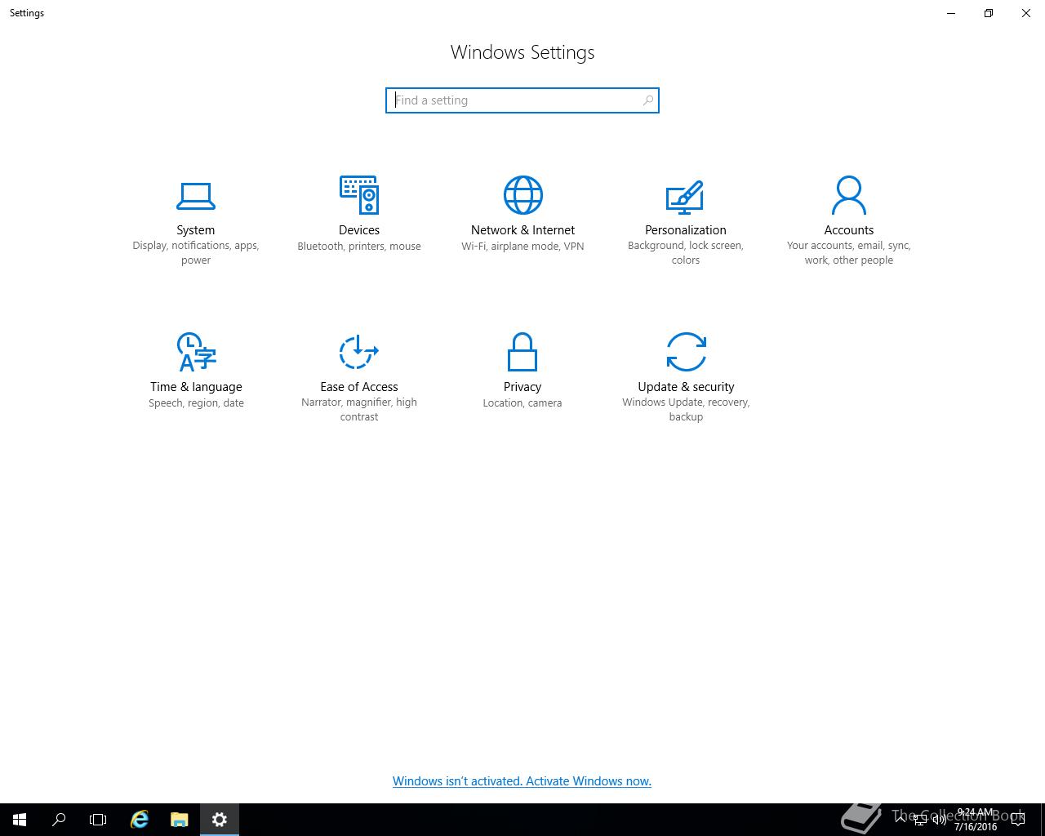
Task: Open the Privacy settings category
Action: click(x=522, y=371)
